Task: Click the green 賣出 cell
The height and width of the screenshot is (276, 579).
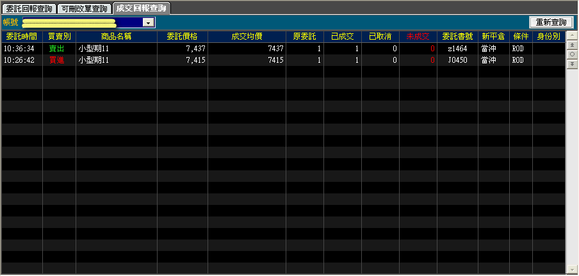Action: (x=56, y=48)
